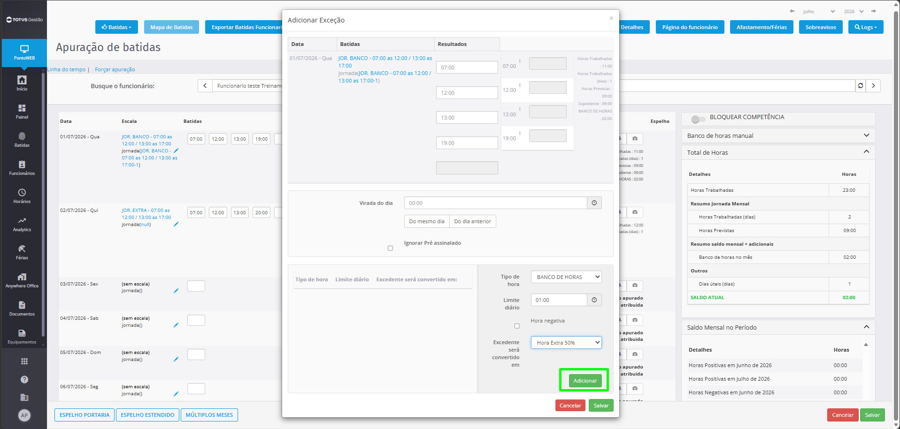Viewport: 900px width, 429px height.
Task: Open Mapa de Batidas
Action: (x=171, y=27)
